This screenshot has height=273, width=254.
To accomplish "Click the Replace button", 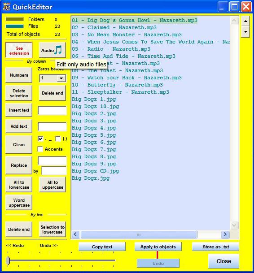I will [19, 165].
